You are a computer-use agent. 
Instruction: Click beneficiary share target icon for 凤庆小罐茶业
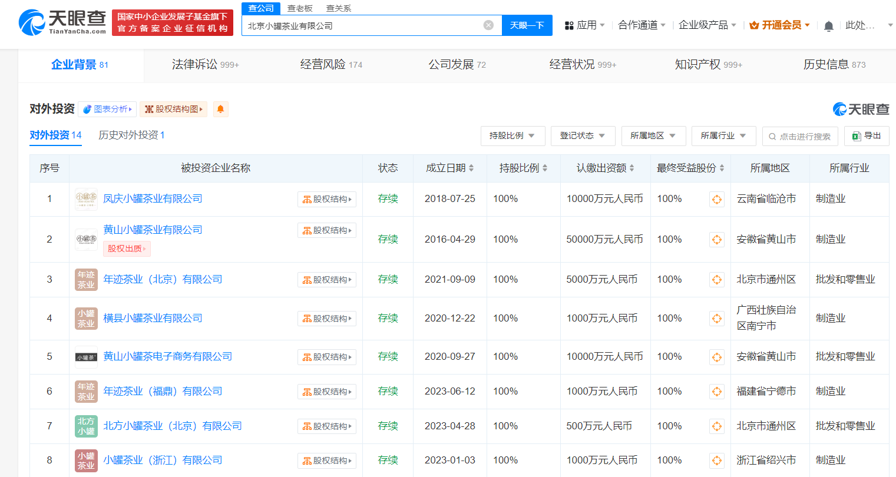coord(716,199)
